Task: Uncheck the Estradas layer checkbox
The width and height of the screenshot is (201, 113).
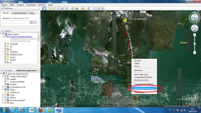Action: [x=5, y=84]
